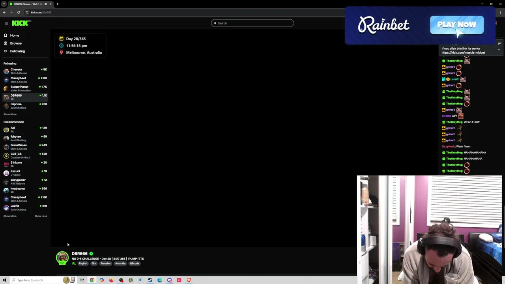The image size is (505, 284).
Task: Click the Rainbet PLAY NOW button
Action: 457,25
